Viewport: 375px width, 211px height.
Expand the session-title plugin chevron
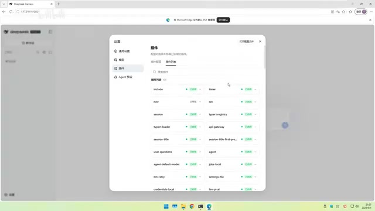point(200,139)
